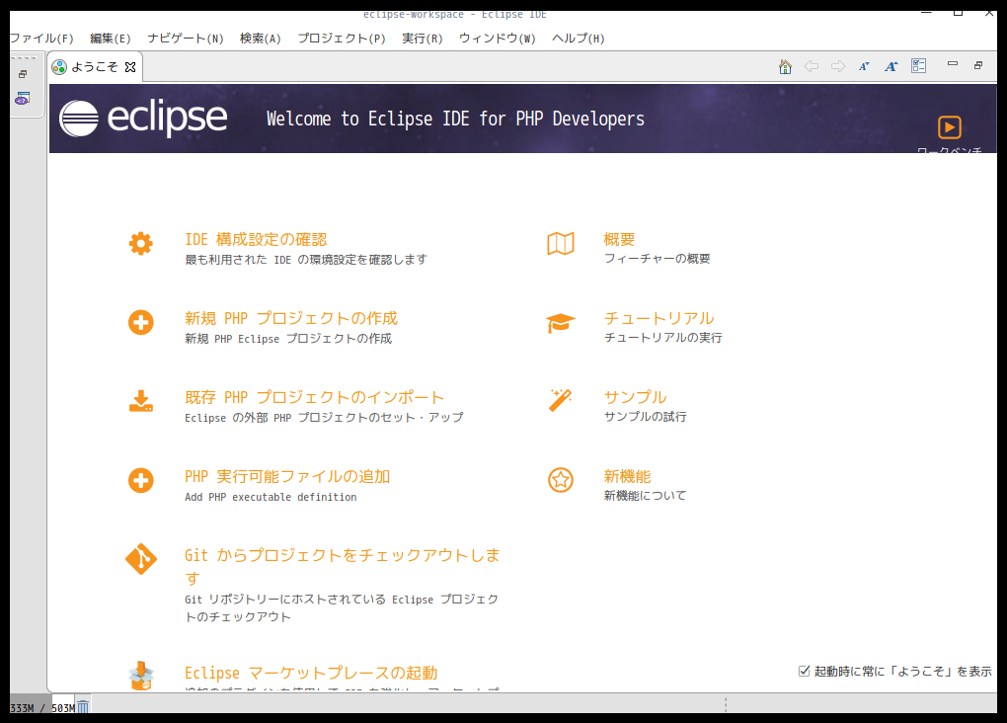This screenshot has width=1007, height=723.
Task: Open the チュートリアル link
Action: [658, 319]
